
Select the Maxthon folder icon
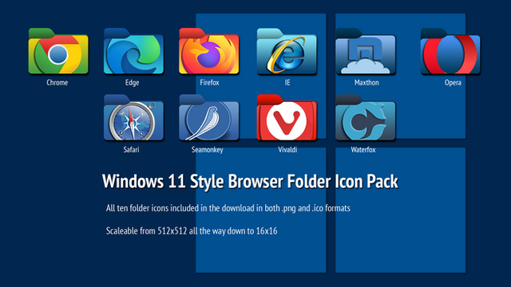366,51
